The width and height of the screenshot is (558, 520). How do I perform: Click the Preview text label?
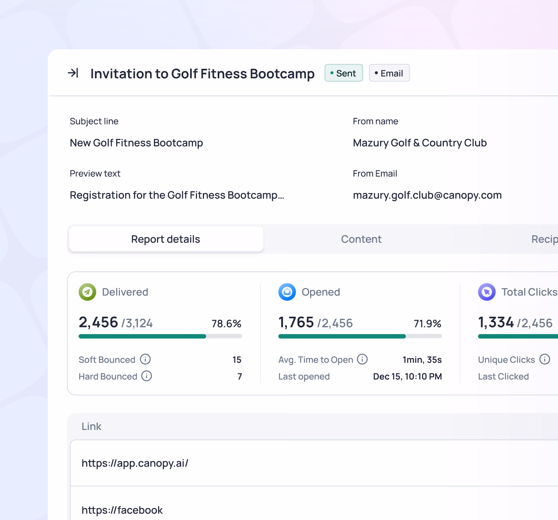click(x=95, y=173)
